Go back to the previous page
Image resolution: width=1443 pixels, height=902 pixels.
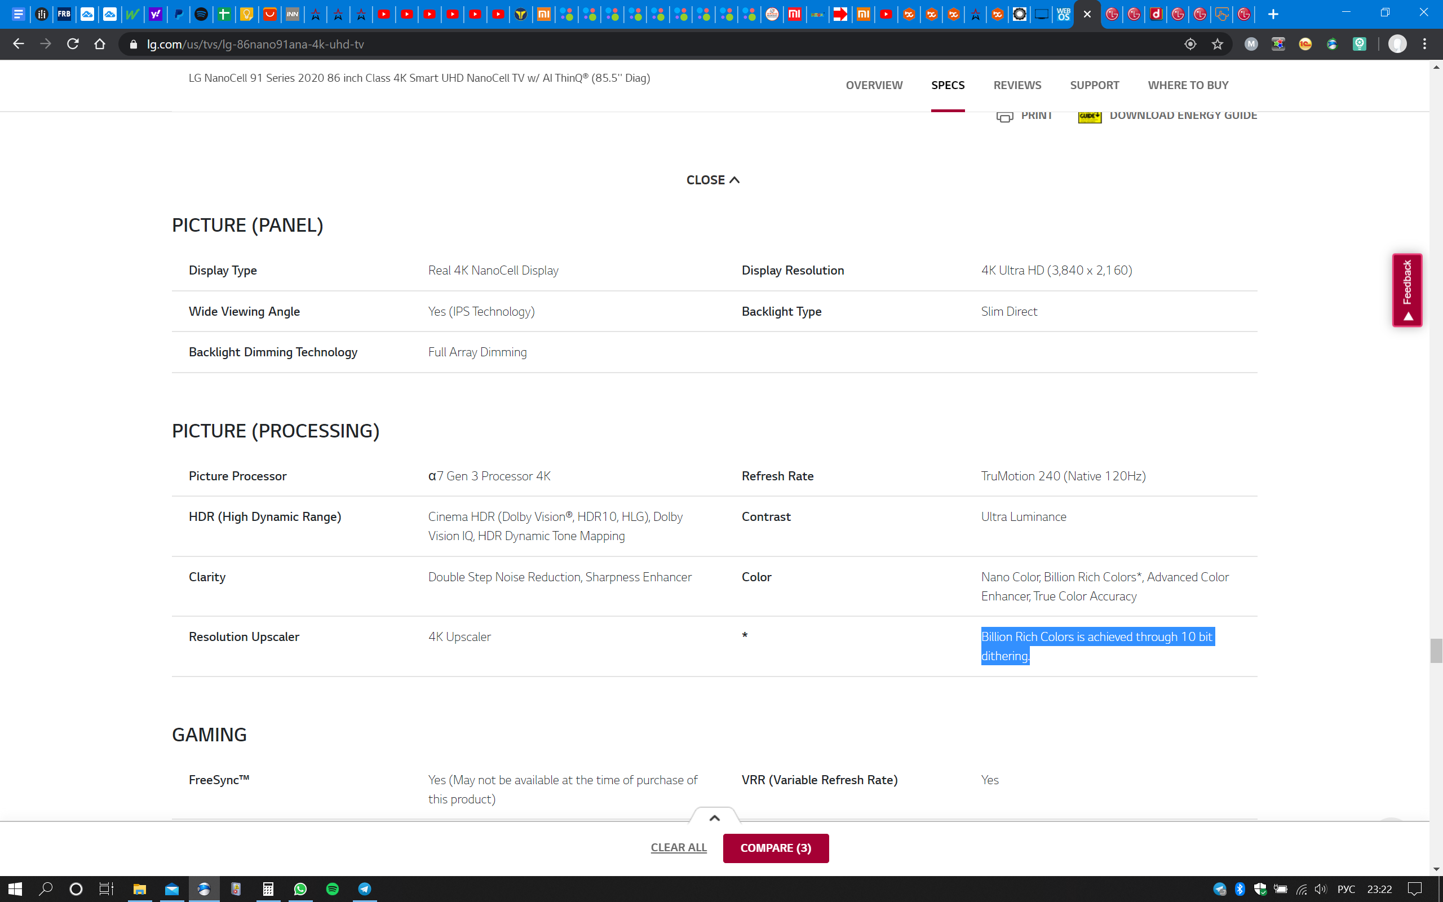19,44
